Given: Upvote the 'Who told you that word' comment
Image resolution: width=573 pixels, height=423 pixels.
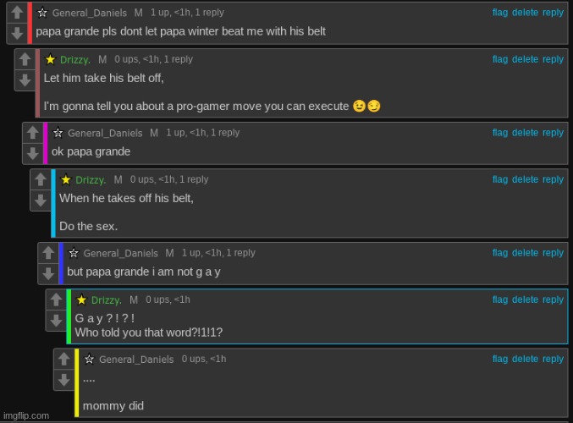Looking at the screenshot, I should [x=56, y=299].
